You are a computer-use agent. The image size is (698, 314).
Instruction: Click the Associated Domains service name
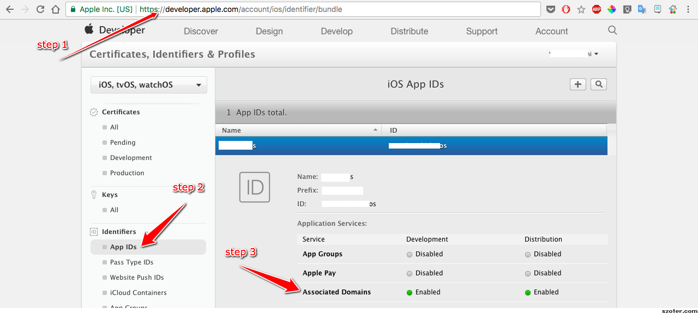[336, 292]
